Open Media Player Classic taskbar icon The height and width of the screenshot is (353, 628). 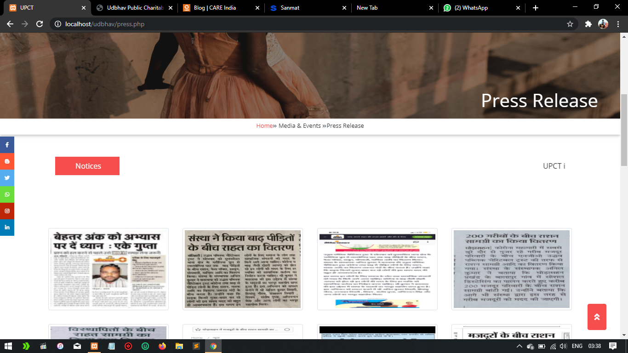coord(43,346)
